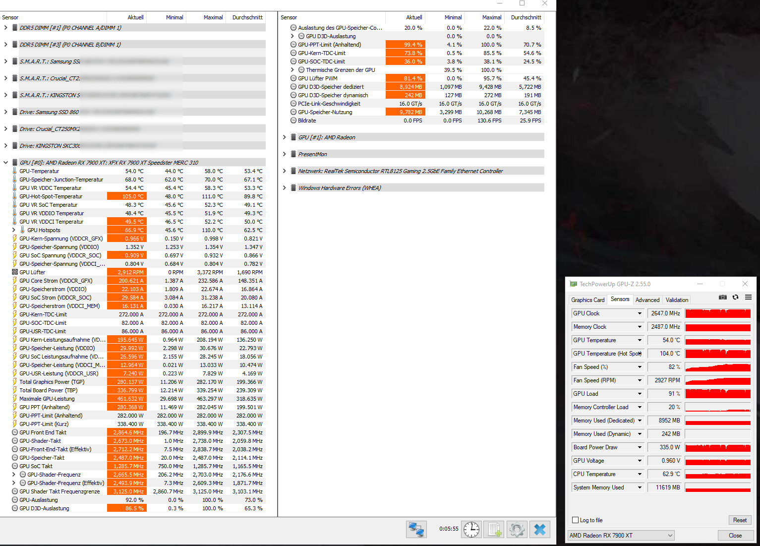Expand the Netzwerk RealTek RTL8125 group
This screenshot has width=760, height=546.
[284, 171]
